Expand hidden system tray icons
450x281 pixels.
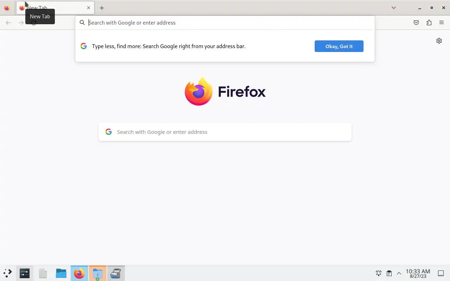399,273
